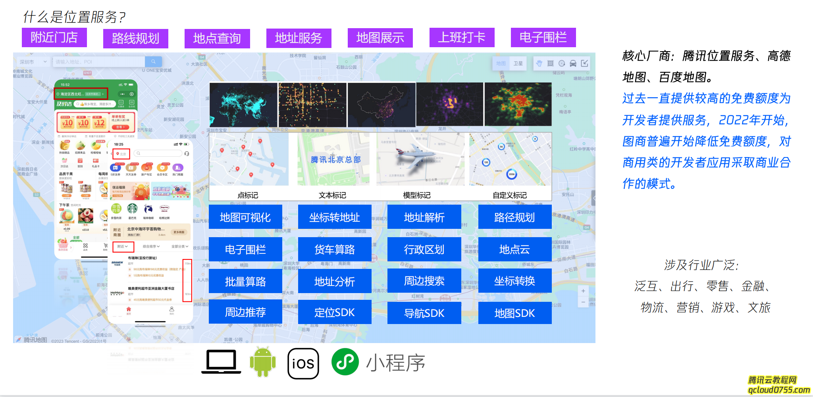The image size is (813, 397).
Task: Open the 北京 city selector in white app
Action: click(121, 153)
